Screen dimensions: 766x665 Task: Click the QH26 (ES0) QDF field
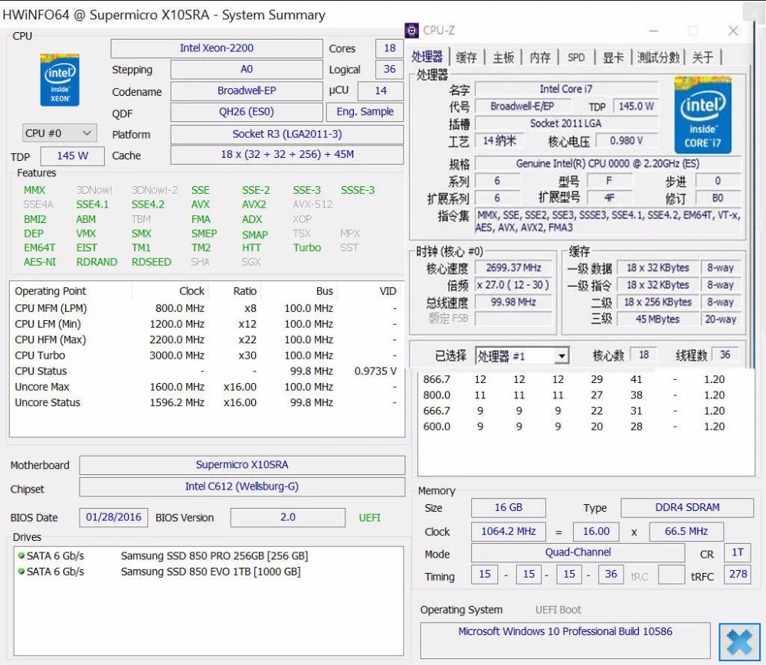point(247,112)
